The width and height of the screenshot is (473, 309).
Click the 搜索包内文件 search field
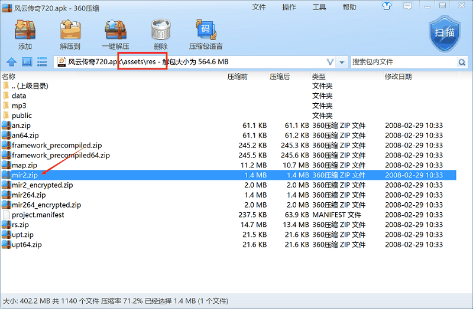[x=404, y=62]
